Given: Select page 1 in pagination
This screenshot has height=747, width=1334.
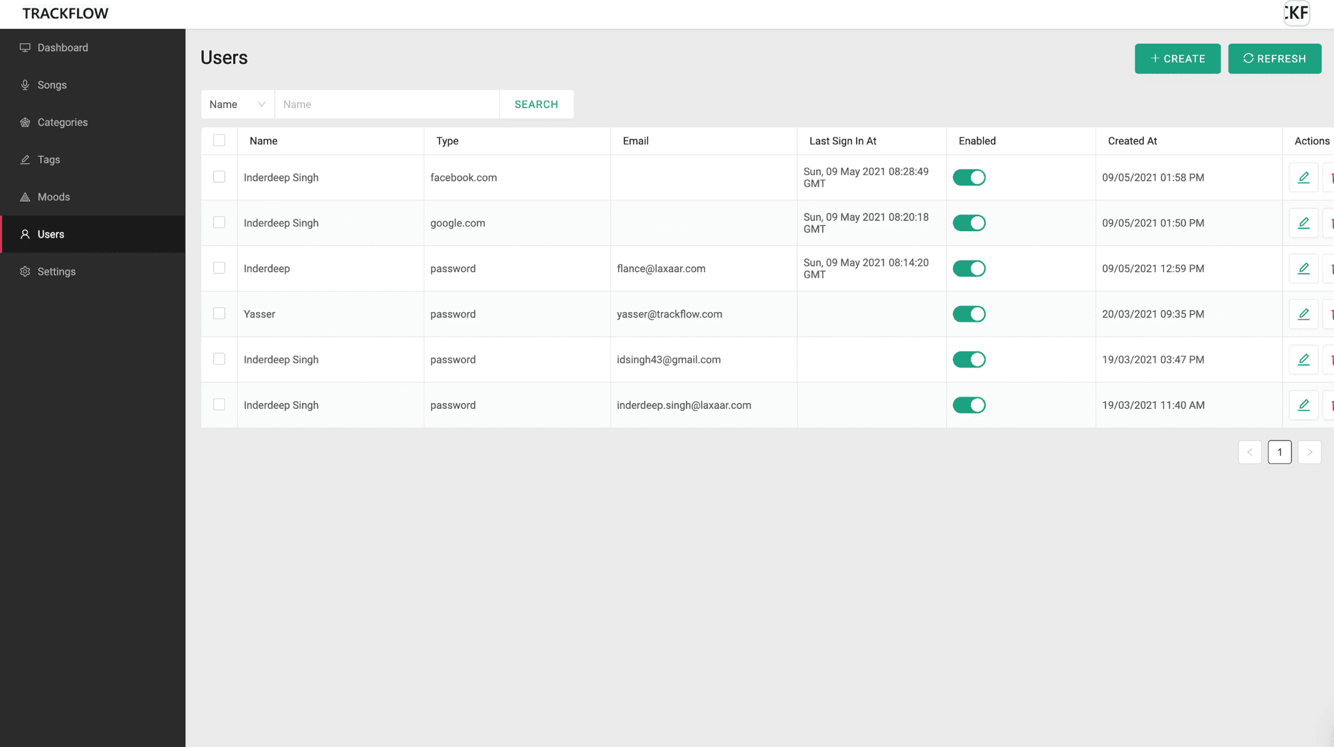Looking at the screenshot, I should (x=1279, y=452).
